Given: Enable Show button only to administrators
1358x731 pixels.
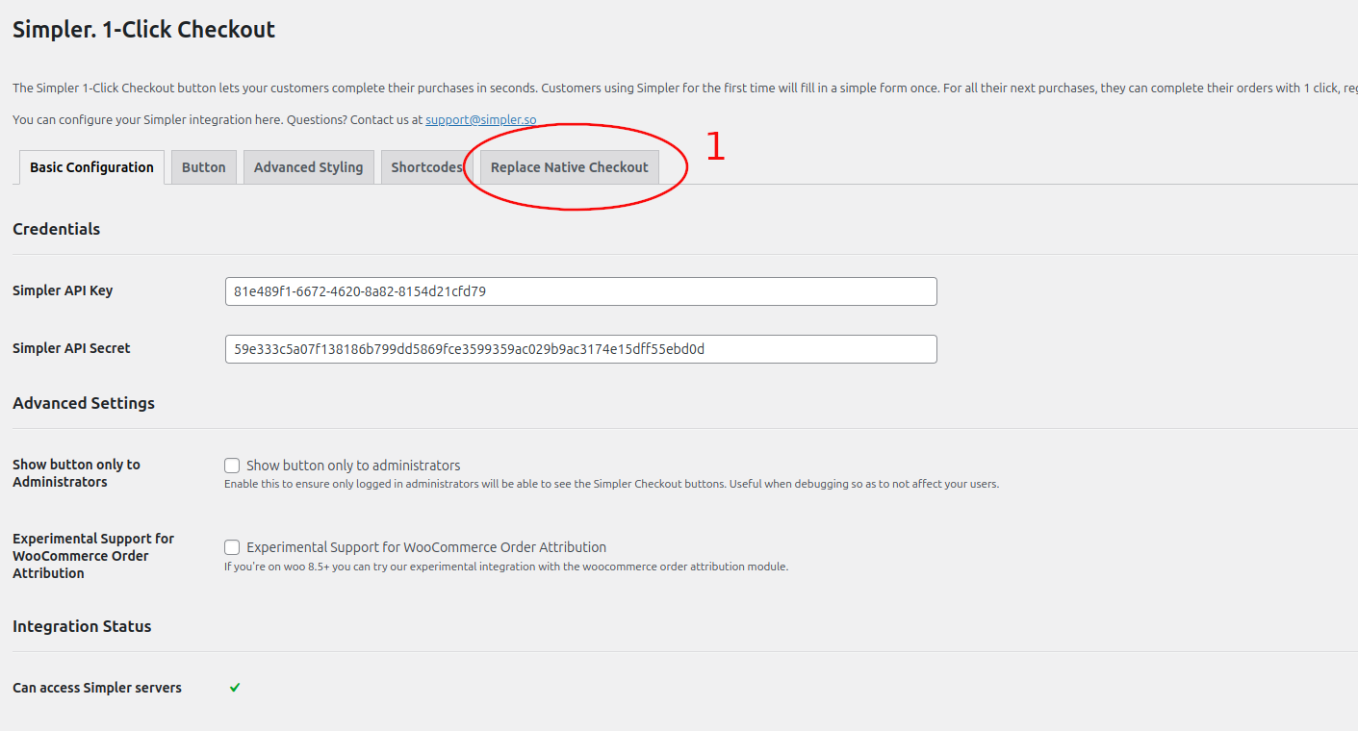Looking at the screenshot, I should (x=232, y=466).
